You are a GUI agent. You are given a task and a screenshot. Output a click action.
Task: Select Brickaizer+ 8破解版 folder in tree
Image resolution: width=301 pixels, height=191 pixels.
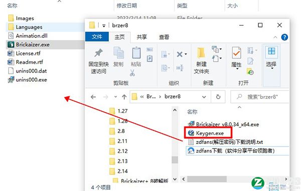click(x=140, y=181)
